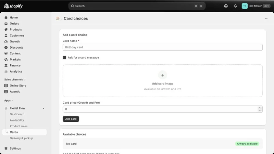Open the Sidekick assistant icon
Screen dimensions: 274x154
pos(226,6)
